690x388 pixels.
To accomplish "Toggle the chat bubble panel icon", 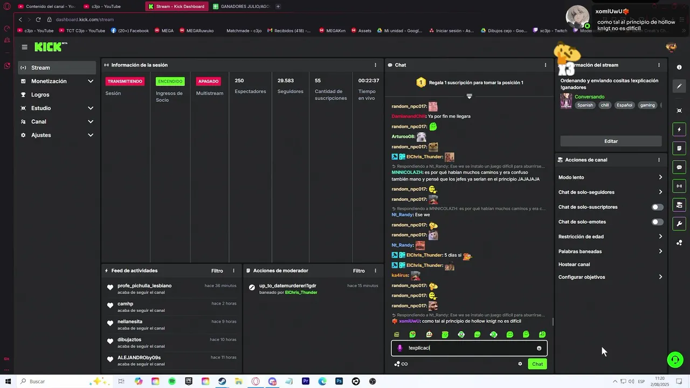I will 679,167.
